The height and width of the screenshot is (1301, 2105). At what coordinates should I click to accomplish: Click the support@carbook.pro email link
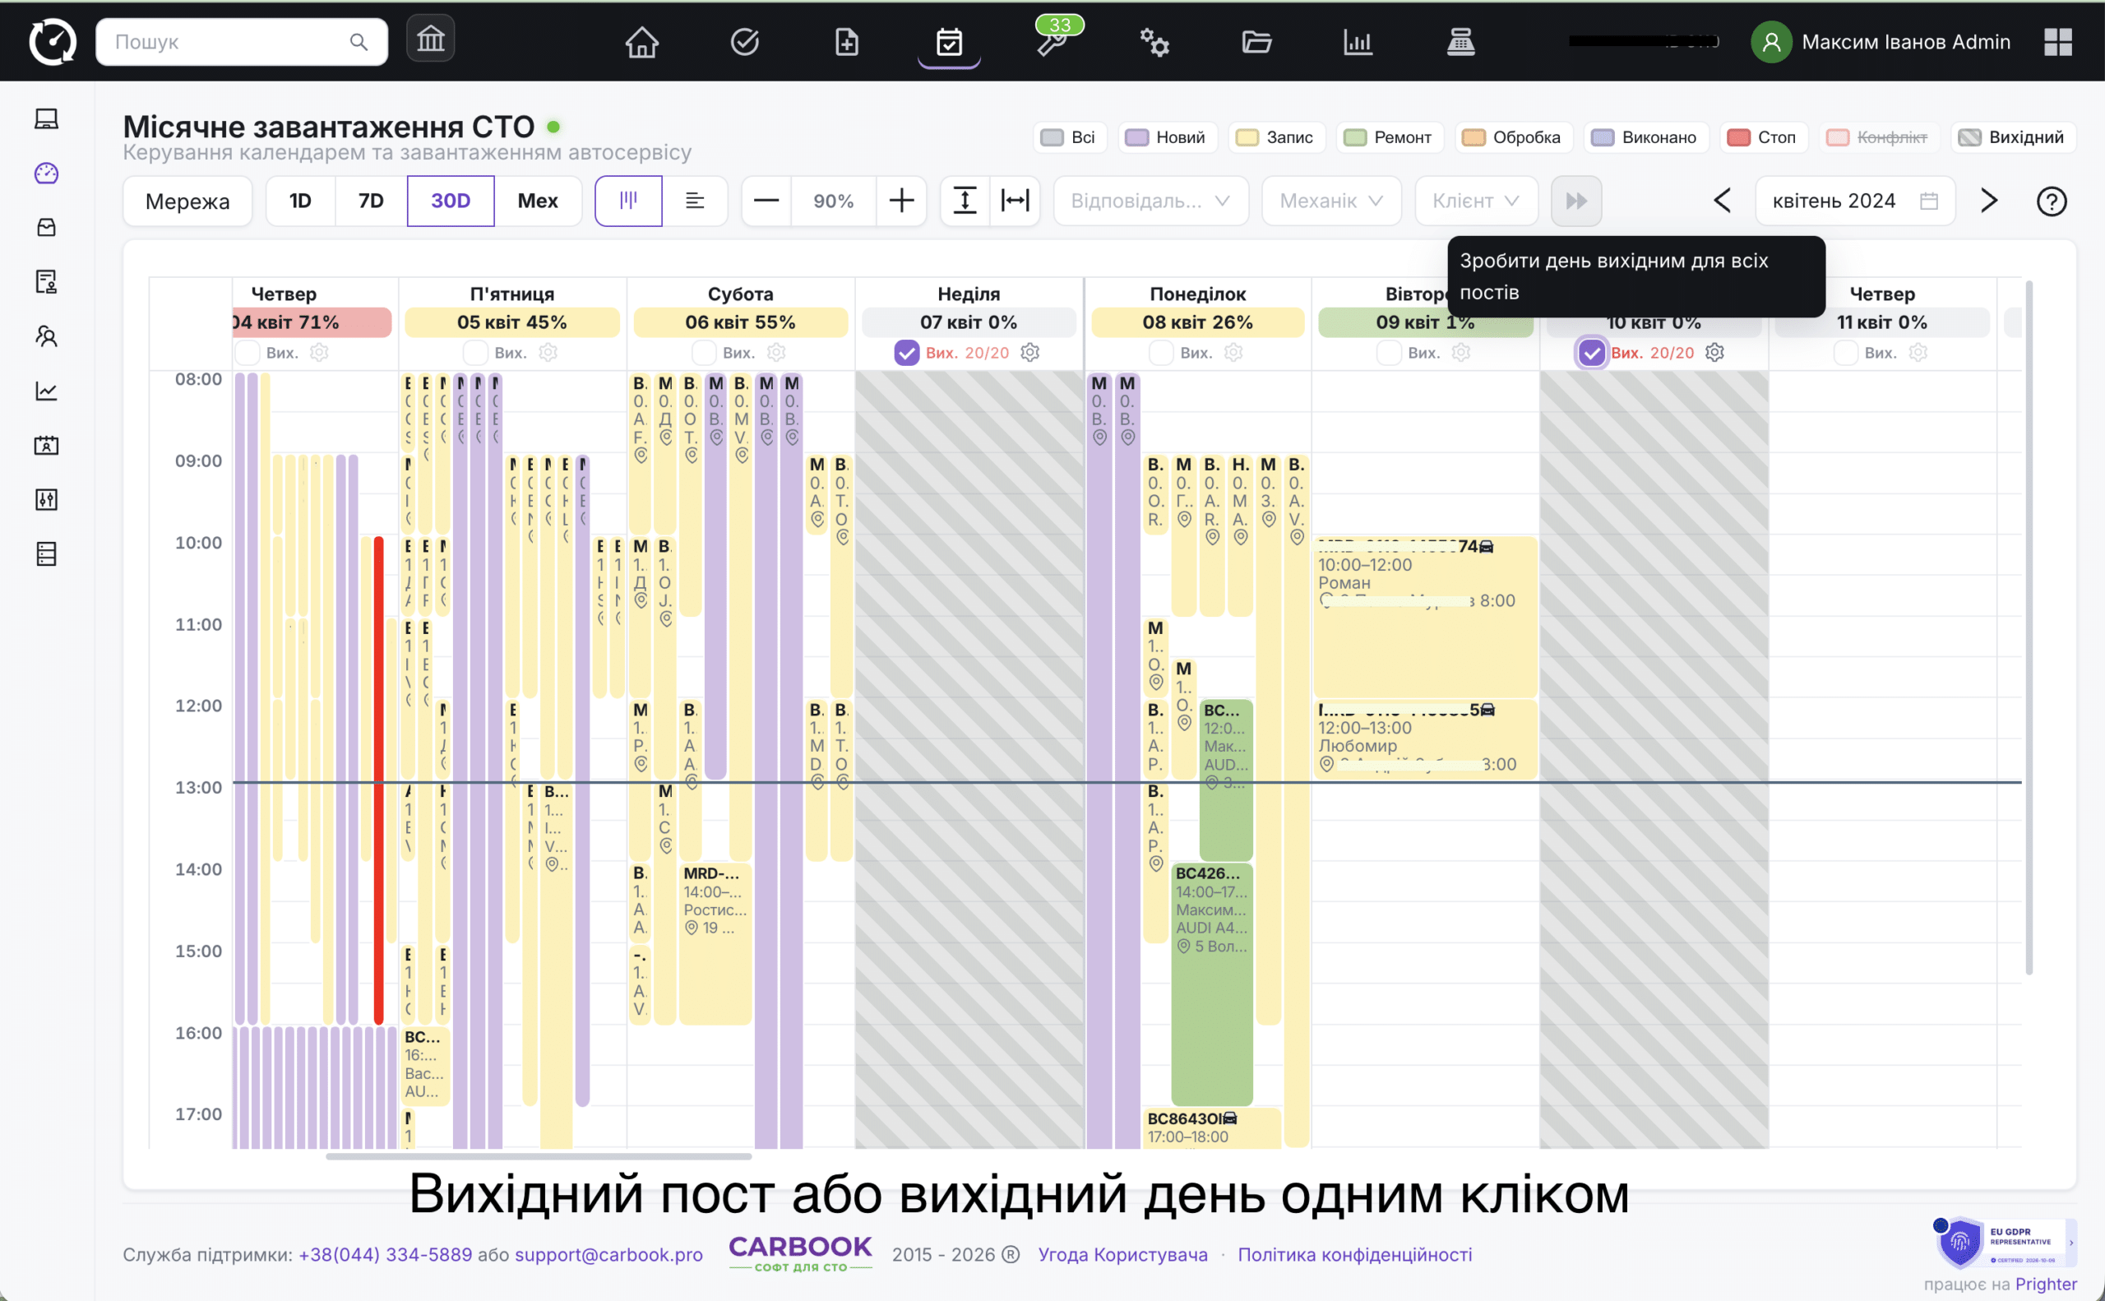point(608,1255)
